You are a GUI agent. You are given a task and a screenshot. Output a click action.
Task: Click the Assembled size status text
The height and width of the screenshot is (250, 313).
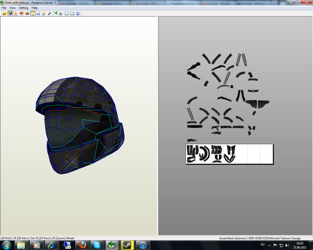(x=260, y=238)
